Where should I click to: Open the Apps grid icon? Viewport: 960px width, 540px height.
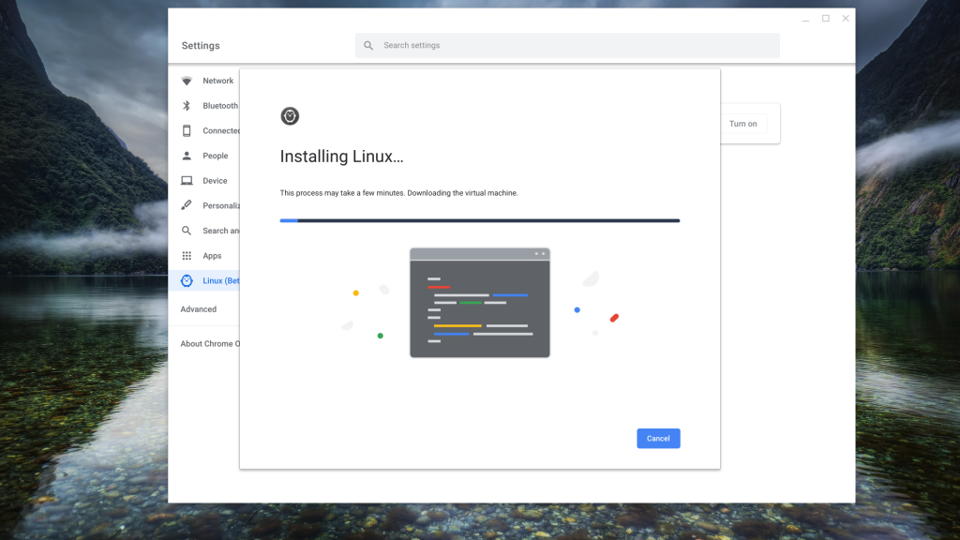tap(187, 256)
